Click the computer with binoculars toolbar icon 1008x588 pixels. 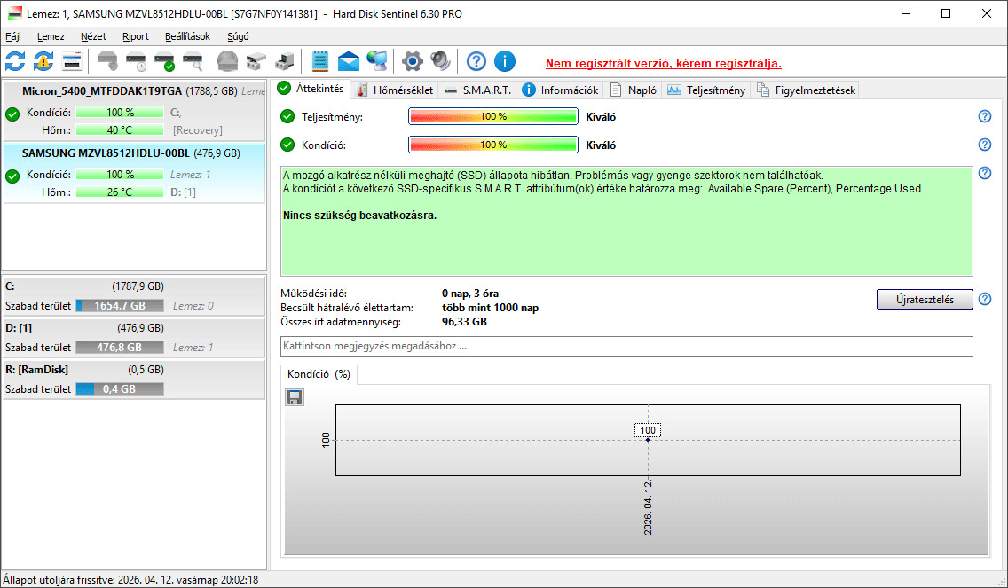284,62
